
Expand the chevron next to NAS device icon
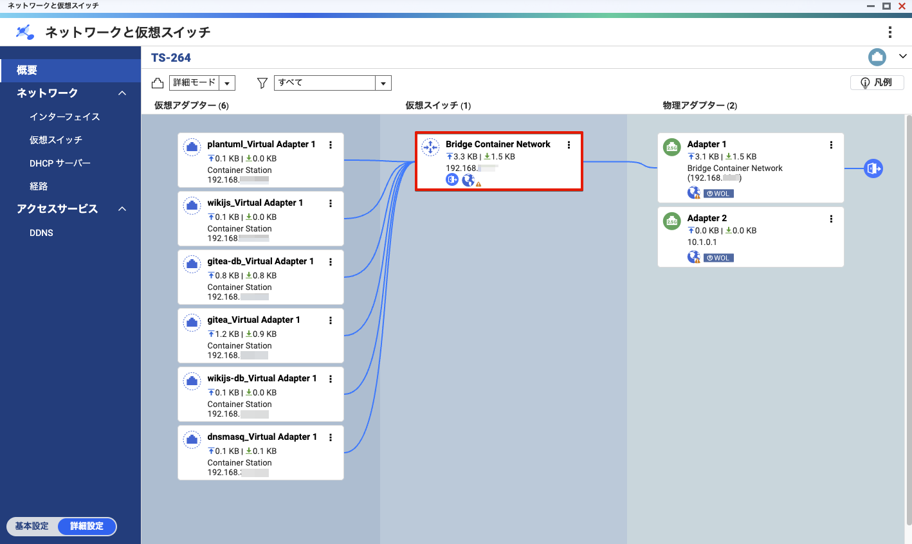902,57
